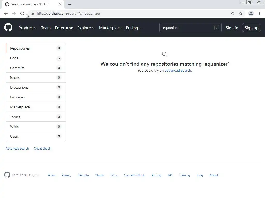265x198 pixels.
Task: Select Topics filter in sidebar
Action: pyautogui.click(x=36, y=117)
